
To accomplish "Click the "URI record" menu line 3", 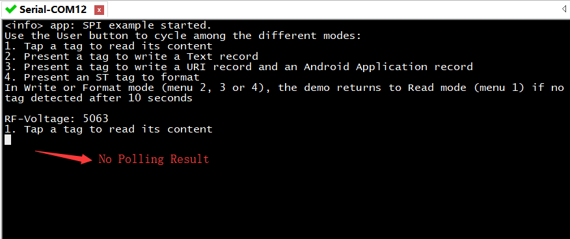I will [x=238, y=67].
